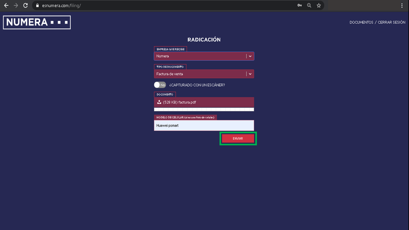
Task: Click the browser forward arrow
Action: 16,5
